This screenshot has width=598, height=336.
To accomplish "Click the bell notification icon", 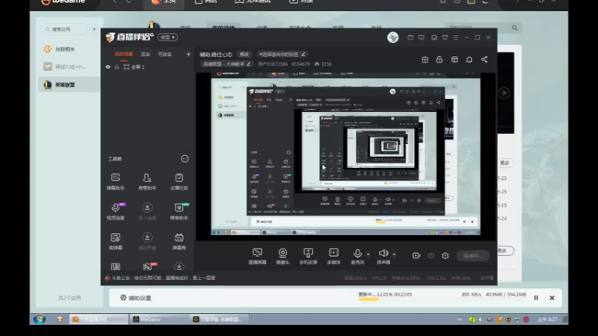I will [469, 60].
